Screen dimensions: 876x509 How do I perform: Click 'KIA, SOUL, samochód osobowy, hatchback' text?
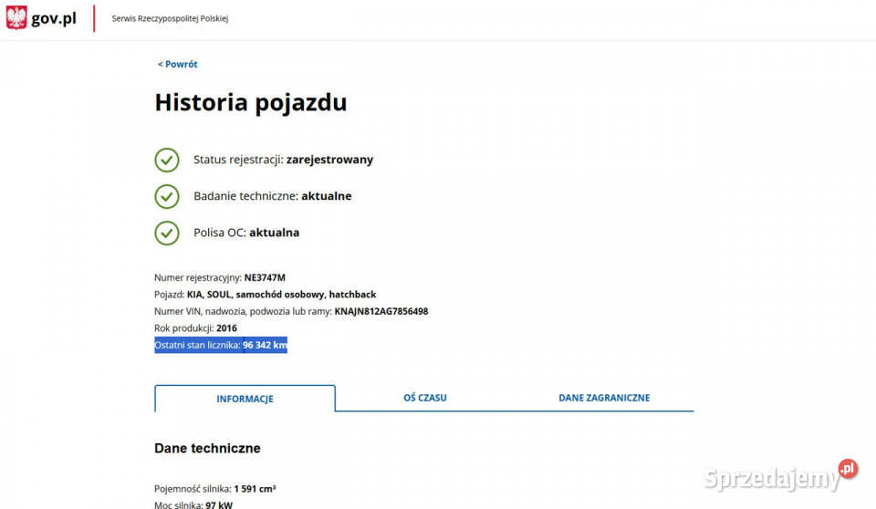282,295
